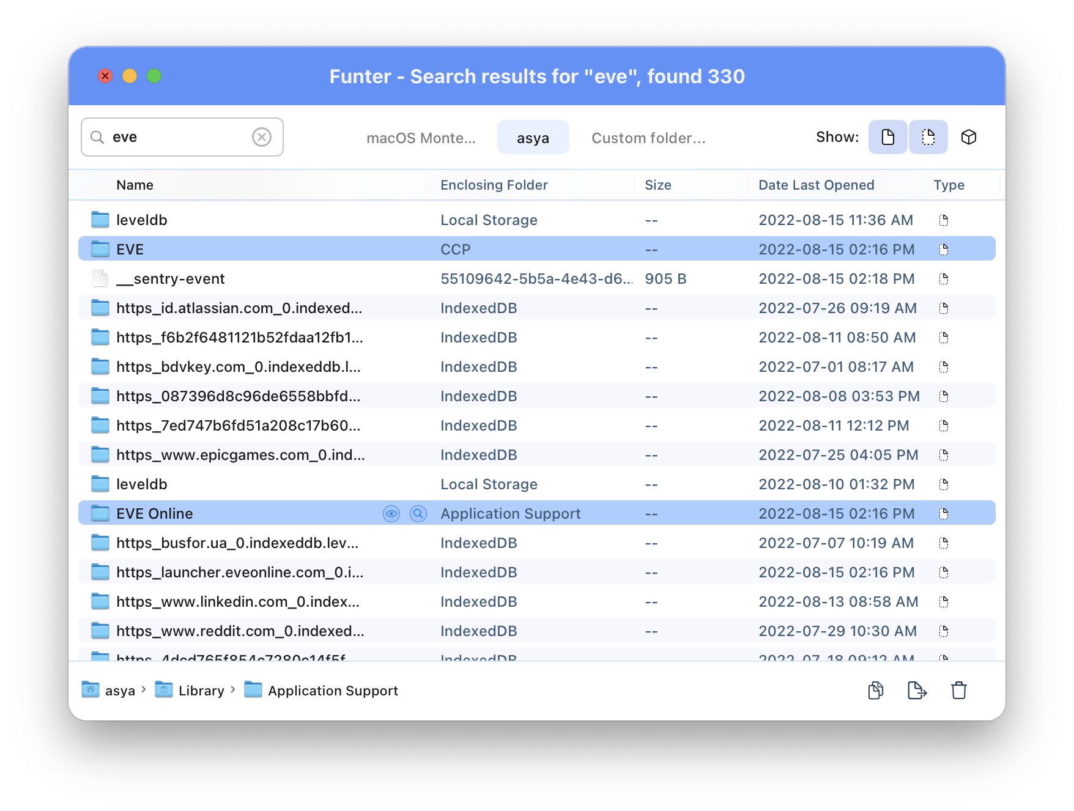Clear the search field with the X icon
The image size is (1074, 811).
pos(262,137)
